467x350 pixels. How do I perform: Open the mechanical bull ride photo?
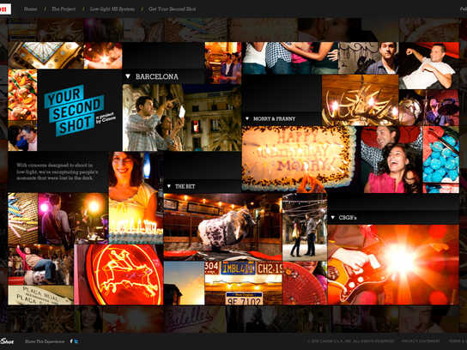[222, 226]
